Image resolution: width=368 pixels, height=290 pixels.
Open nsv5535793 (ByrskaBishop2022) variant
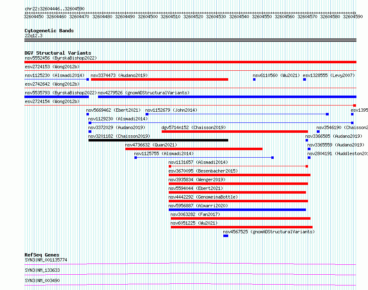(61, 93)
